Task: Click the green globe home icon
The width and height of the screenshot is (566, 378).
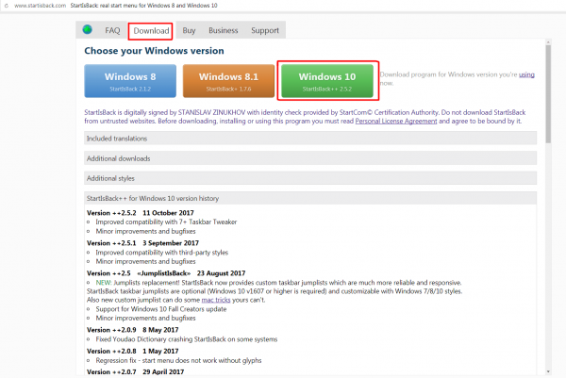Action: (88, 29)
